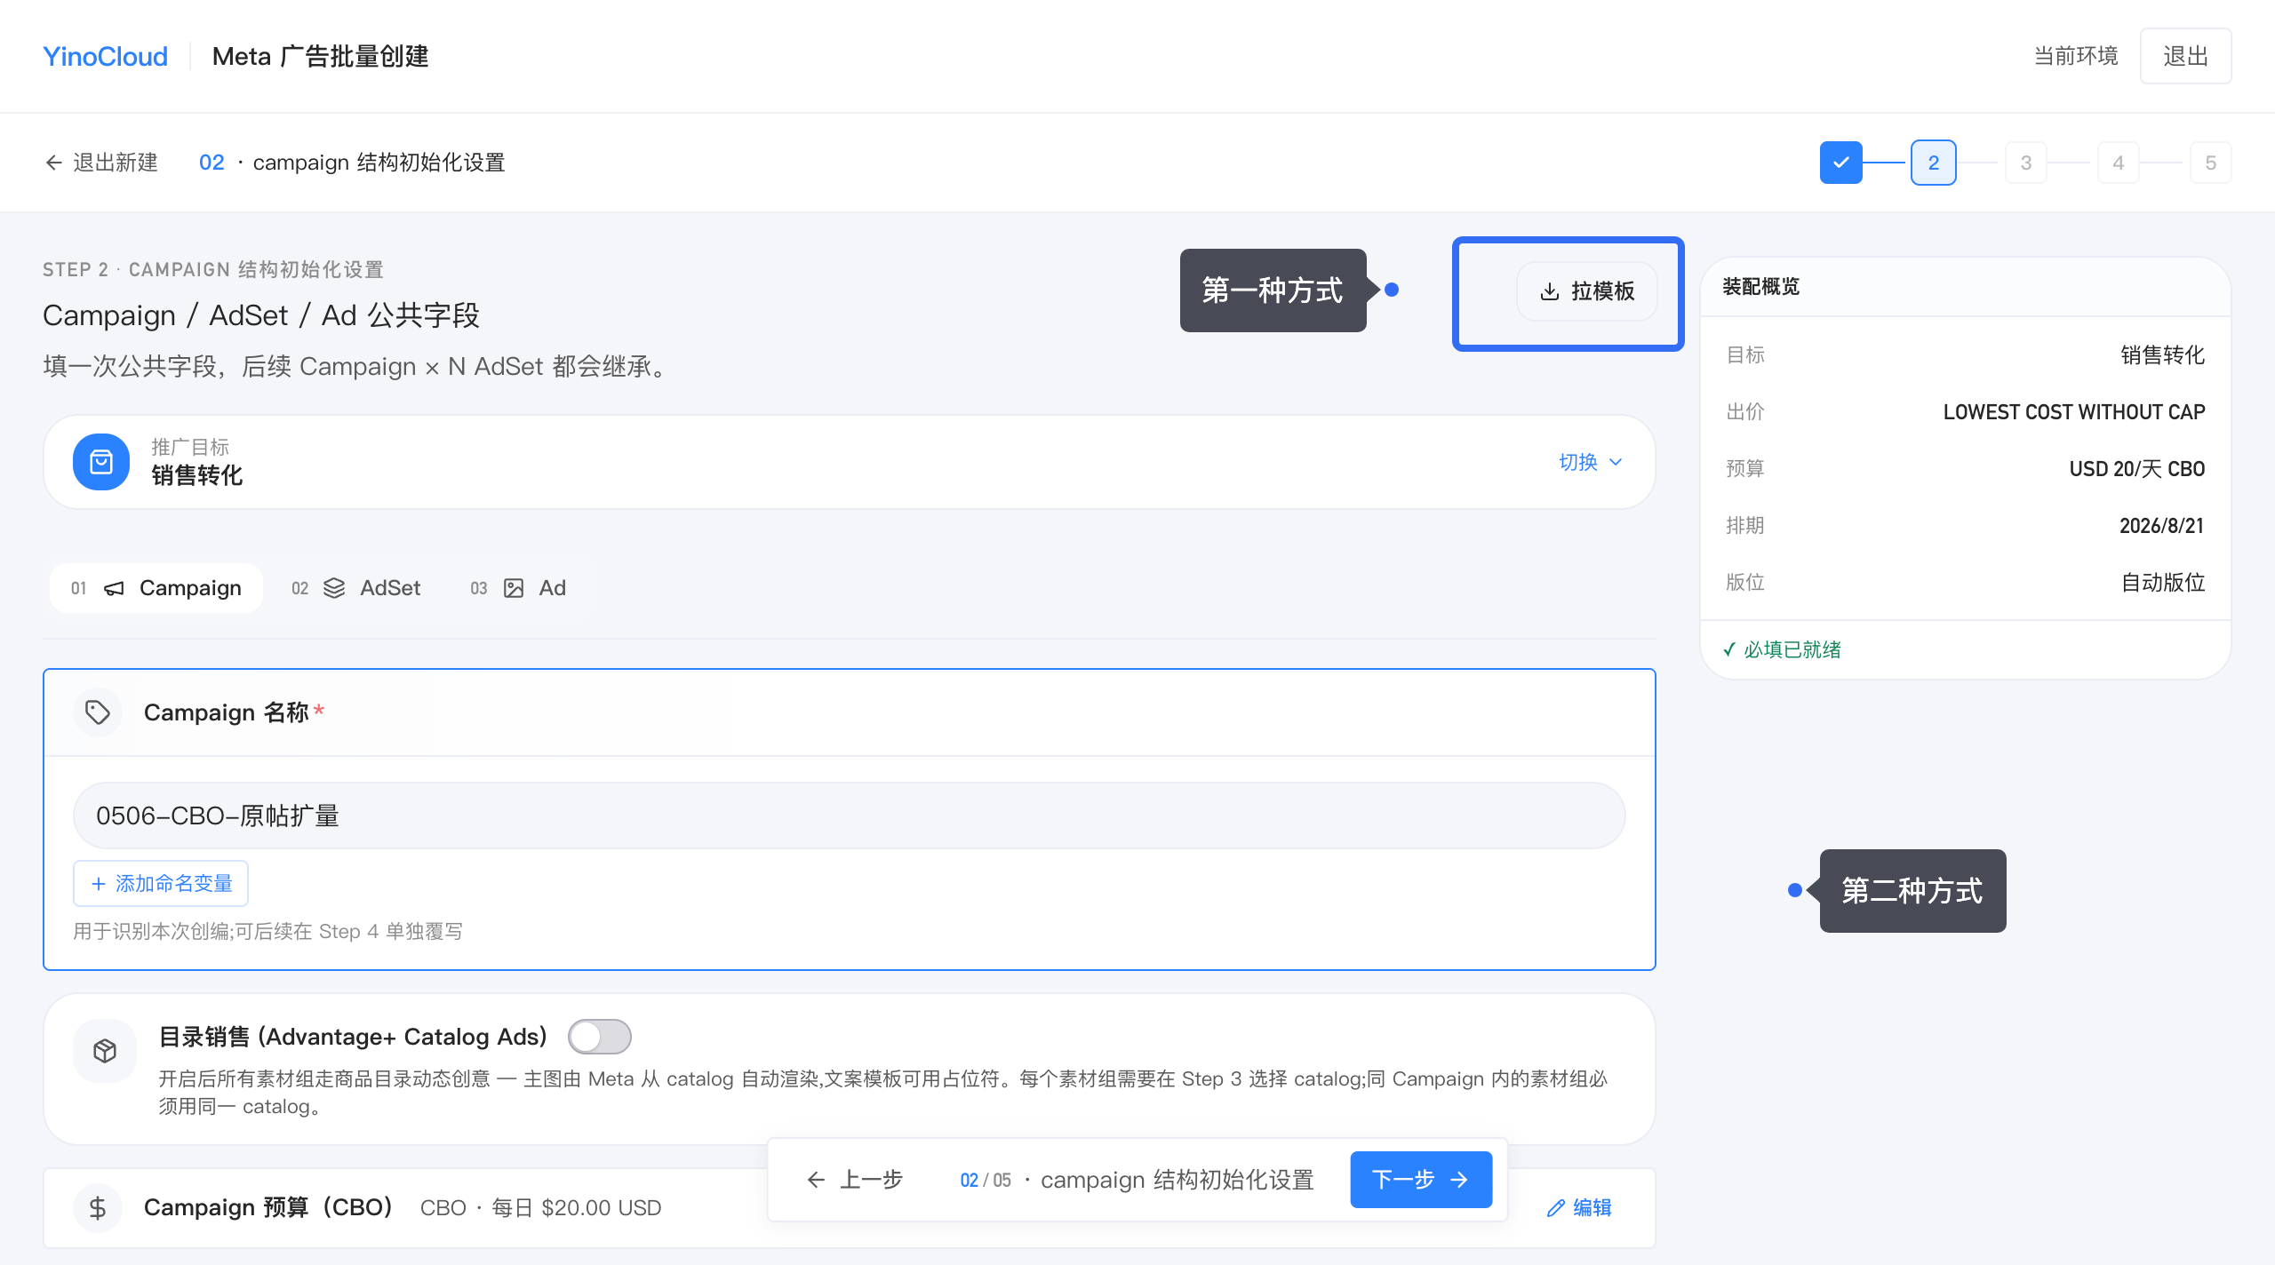The image size is (2275, 1265).
Task: Click the CBO · 每日 $20.00 USD summary
Action: [540, 1208]
